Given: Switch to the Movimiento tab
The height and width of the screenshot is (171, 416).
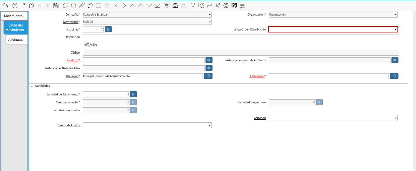Looking at the screenshot, I should (x=14, y=16).
